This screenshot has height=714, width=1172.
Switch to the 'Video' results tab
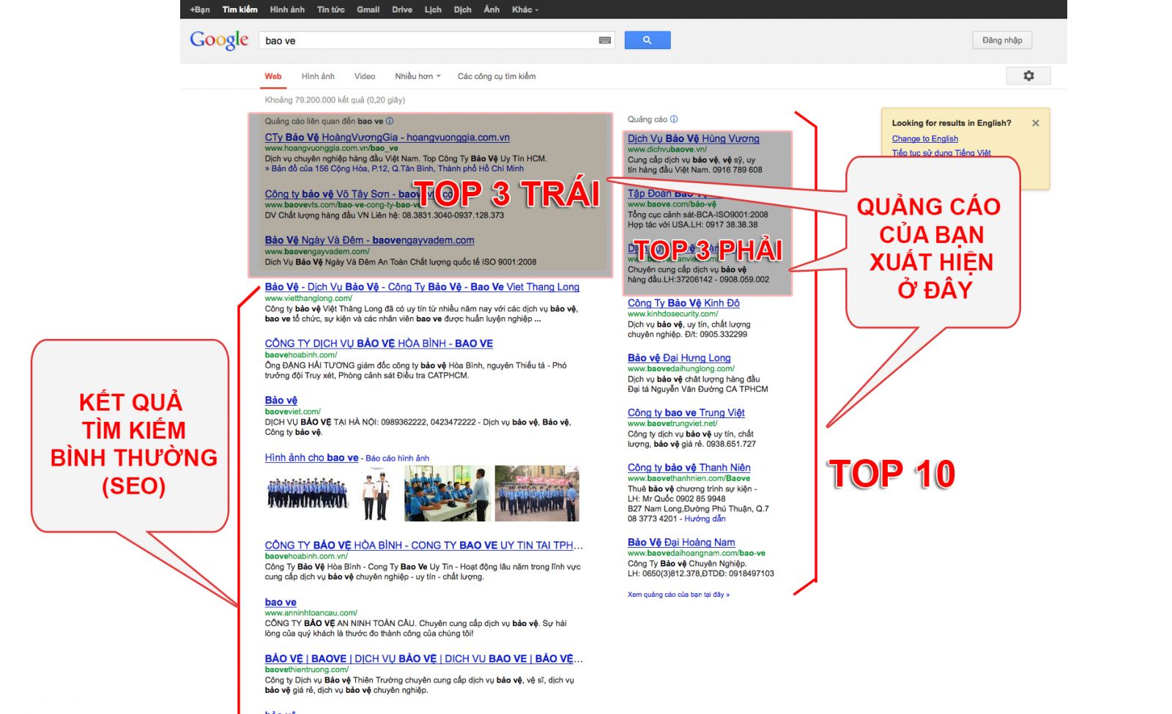pyautogui.click(x=365, y=76)
